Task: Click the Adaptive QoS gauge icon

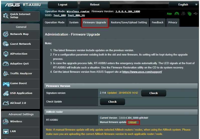Action: [x=6, y=63]
